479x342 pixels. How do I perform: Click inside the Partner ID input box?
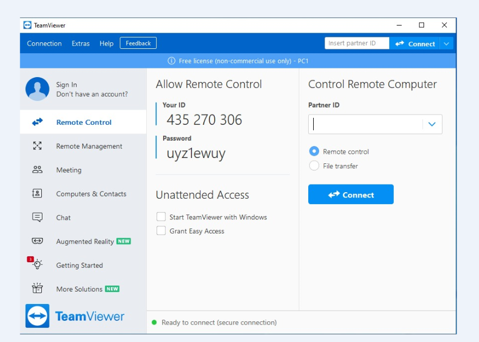click(366, 124)
